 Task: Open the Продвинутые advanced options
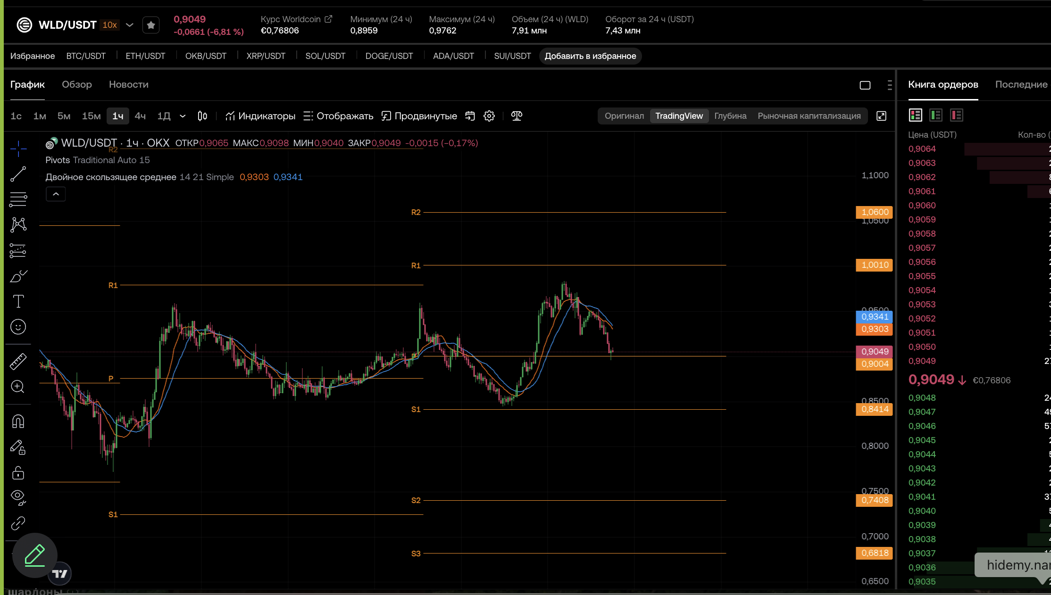tap(419, 116)
